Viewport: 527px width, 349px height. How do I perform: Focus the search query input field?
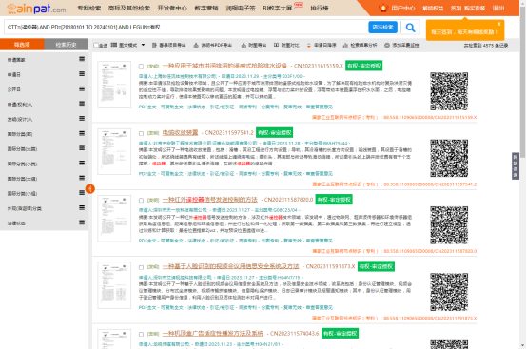(x=185, y=28)
